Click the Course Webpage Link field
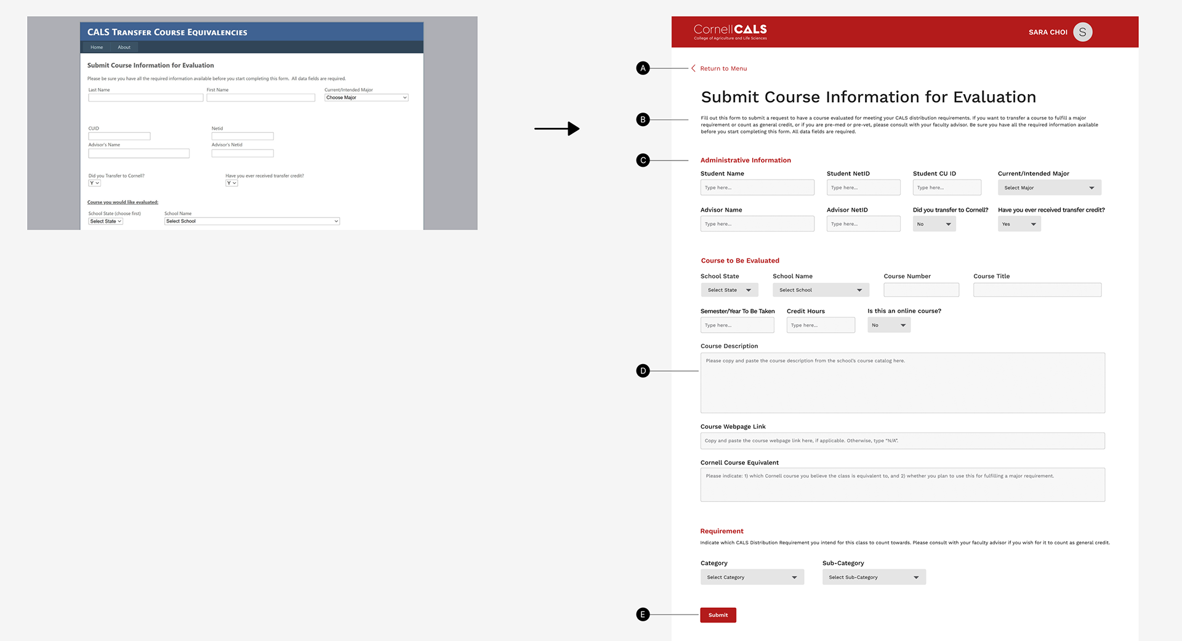The height and width of the screenshot is (641, 1182). pos(903,440)
